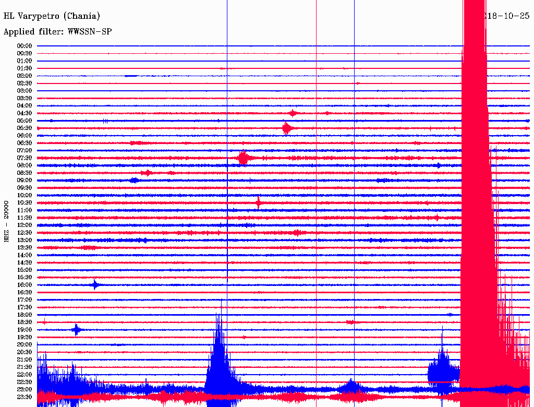The width and height of the screenshot is (534, 407).
Task: Select the station title HL Varypetro (Chania)
Action: point(52,16)
